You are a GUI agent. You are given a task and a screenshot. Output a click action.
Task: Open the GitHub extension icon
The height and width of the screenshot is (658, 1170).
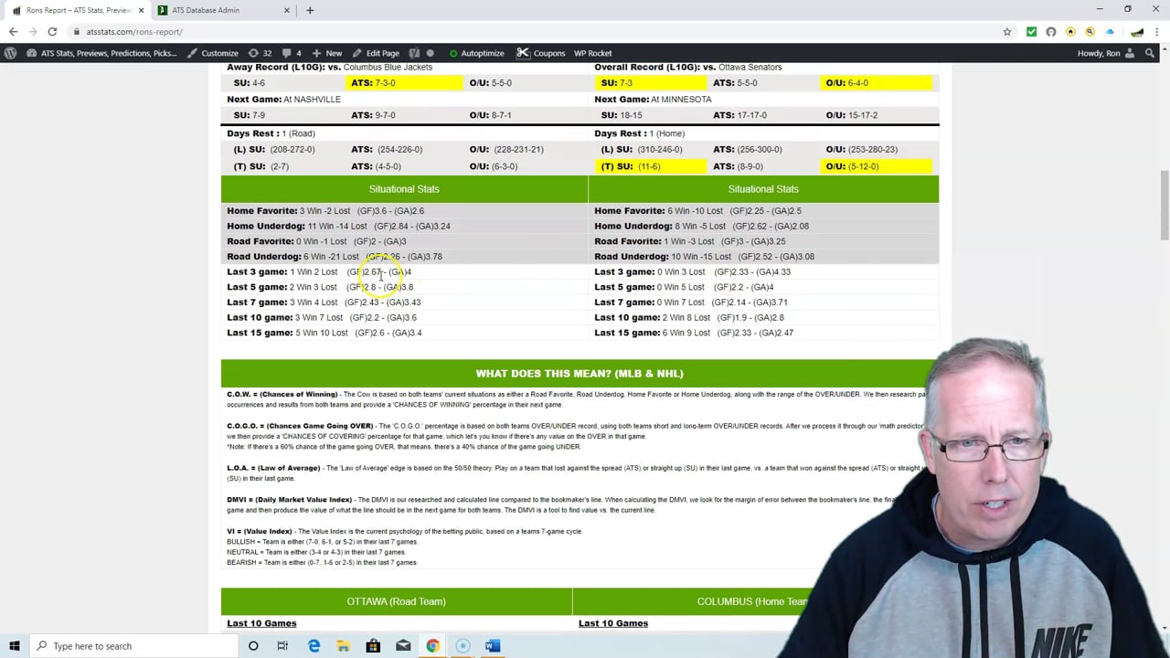pos(1051,32)
